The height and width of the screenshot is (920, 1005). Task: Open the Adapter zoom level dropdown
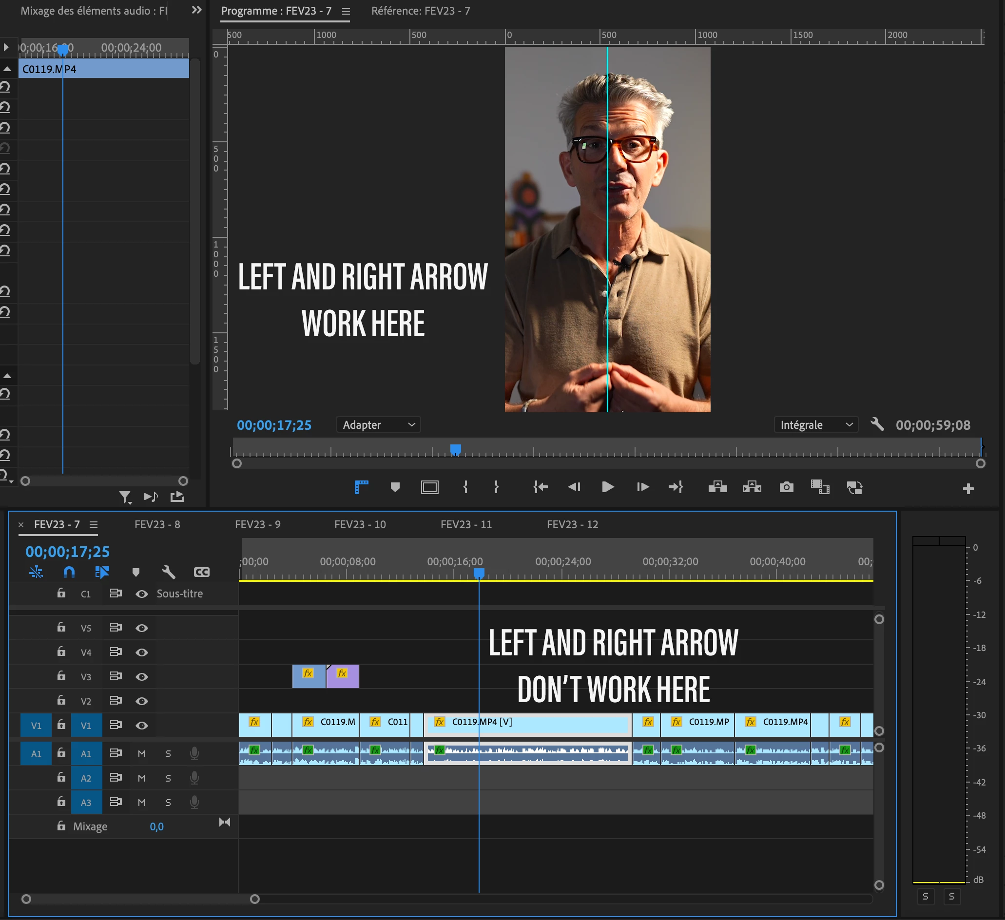click(x=378, y=425)
